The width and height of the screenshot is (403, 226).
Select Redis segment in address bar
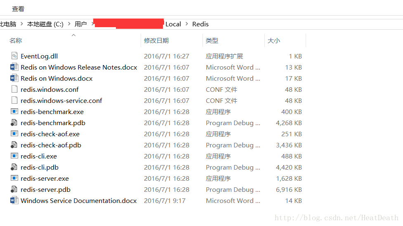coord(200,24)
